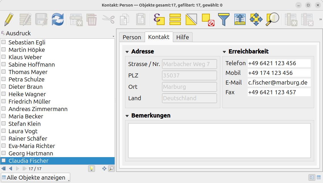Go to the first feature
The image size is (323, 183).
3,168
